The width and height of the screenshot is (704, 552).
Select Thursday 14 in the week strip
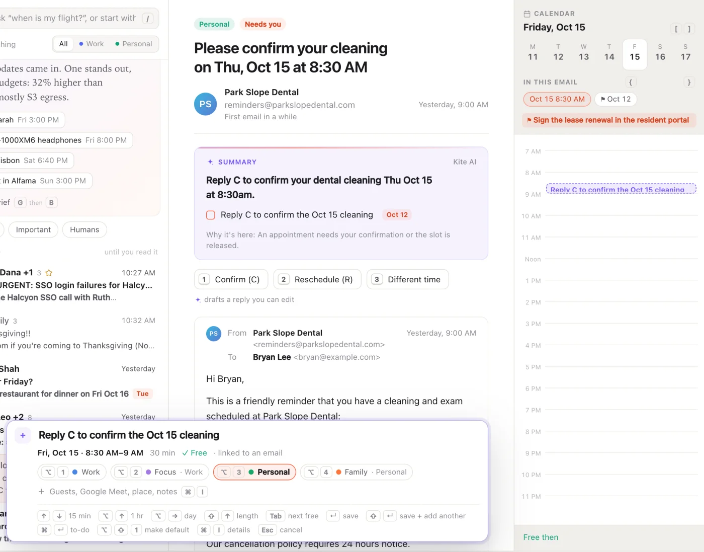pyautogui.click(x=609, y=54)
